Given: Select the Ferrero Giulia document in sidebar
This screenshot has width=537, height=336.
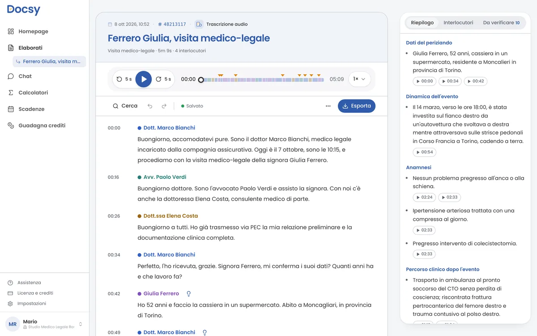Looking at the screenshot, I should [49, 61].
